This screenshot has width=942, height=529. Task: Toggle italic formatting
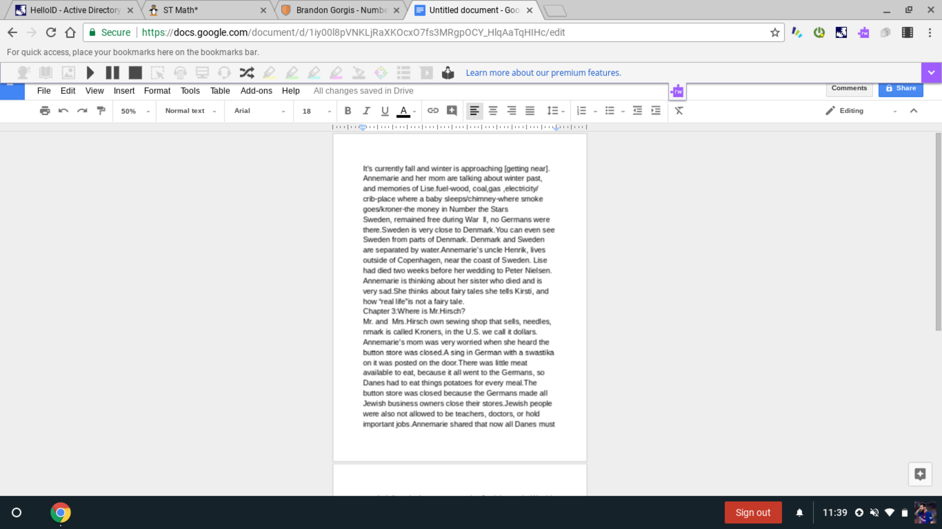[x=366, y=111]
